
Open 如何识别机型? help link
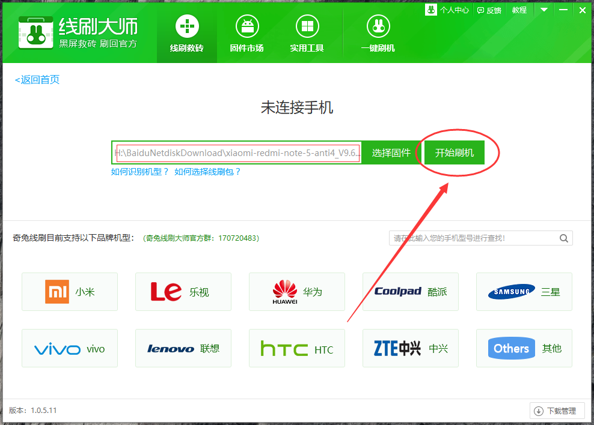coord(139,172)
